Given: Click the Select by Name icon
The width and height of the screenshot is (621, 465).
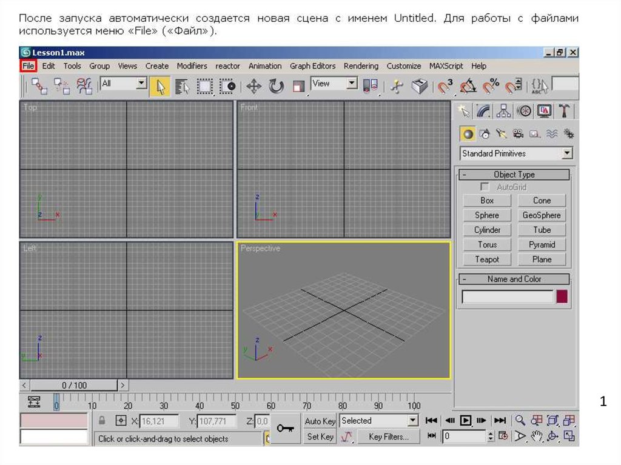Looking at the screenshot, I should [x=182, y=87].
